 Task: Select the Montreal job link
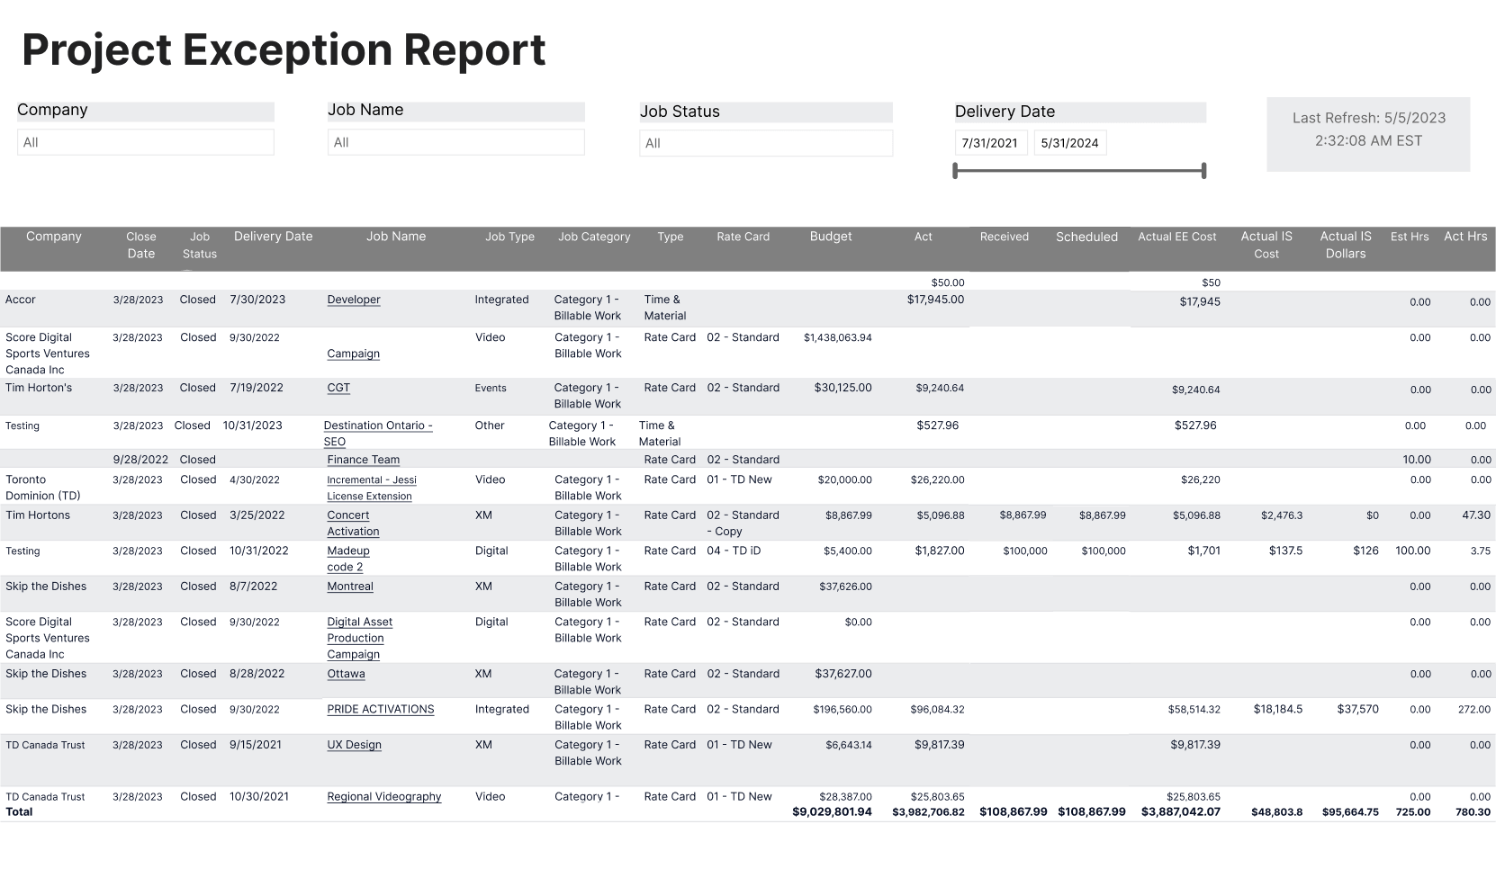pos(349,586)
